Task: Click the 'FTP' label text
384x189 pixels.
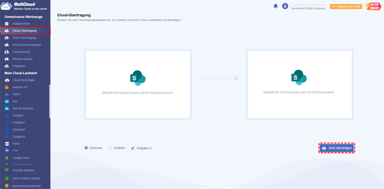Action: tap(15, 151)
